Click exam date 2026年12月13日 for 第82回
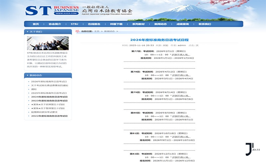Image resolution: width=266 pixels, height=166 pixels. (165, 154)
